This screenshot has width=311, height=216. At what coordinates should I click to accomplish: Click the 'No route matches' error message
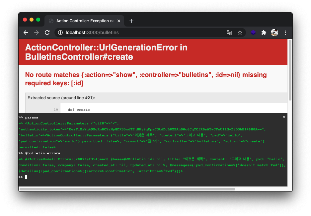[146, 79]
